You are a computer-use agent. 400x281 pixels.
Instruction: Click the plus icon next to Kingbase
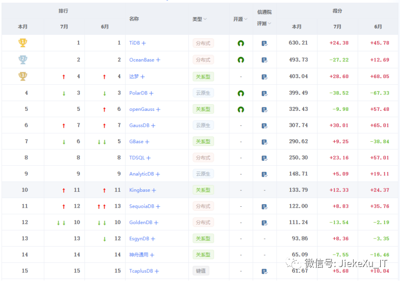coord(154,190)
